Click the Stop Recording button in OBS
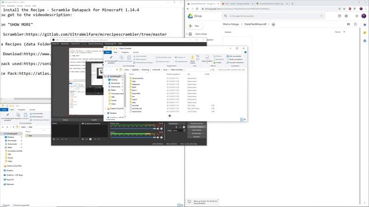 pos(197,126)
